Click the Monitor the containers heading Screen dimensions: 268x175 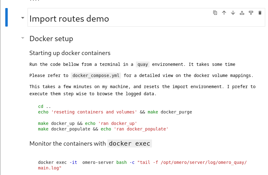click(90, 143)
